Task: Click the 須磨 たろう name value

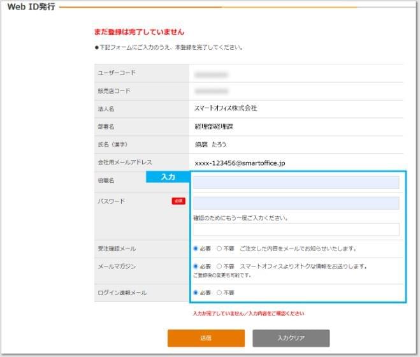Action: click(210, 145)
